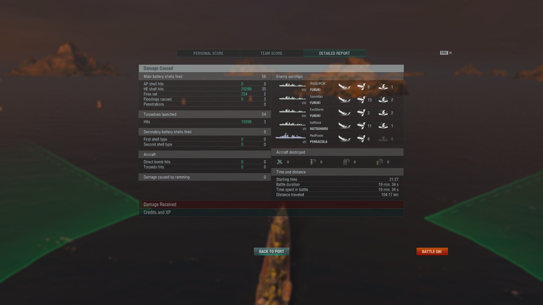Image resolution: width=543 pixels, height=305 pixels.
Task: Click the shell hits icon for hanmilan
Action: tap(361, 100)
